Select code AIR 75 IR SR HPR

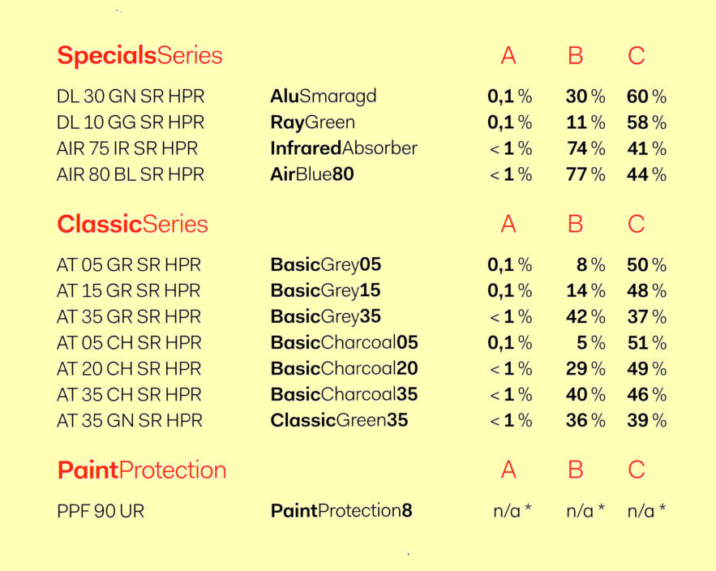point(127,148)
